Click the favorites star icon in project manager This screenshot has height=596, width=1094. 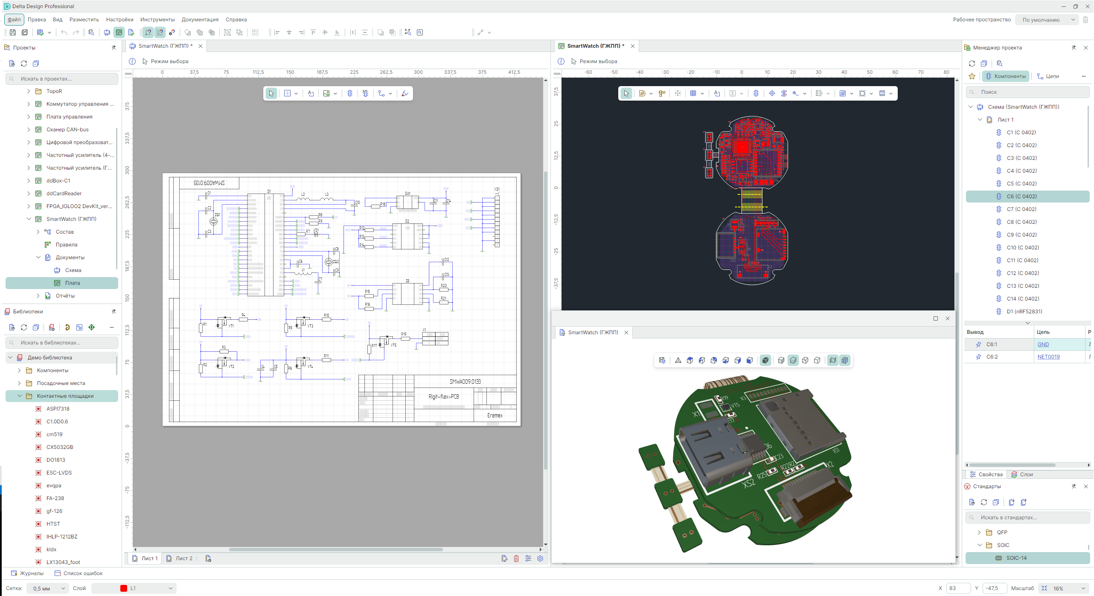coord(972,76)
